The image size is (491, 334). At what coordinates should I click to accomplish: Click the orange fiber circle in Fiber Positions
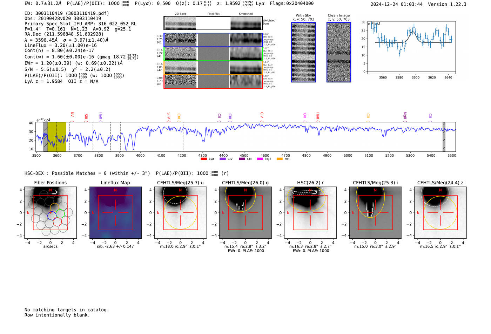point(54,207)
